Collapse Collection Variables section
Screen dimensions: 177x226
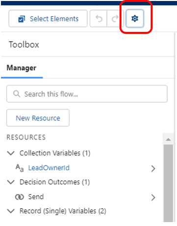tap(11, 153)
